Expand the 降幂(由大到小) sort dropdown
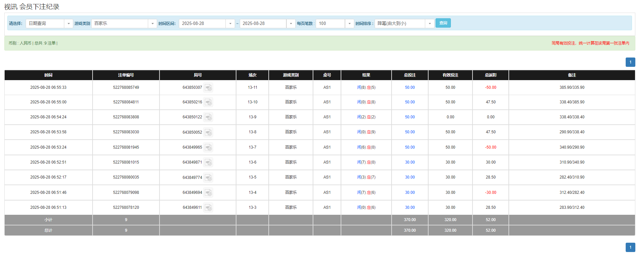 tap(430, 24)
